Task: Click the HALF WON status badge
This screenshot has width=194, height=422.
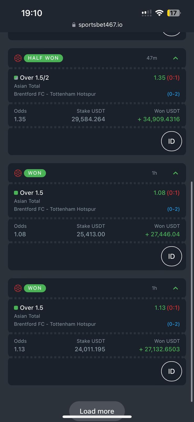Action: (x=43, y=58)
